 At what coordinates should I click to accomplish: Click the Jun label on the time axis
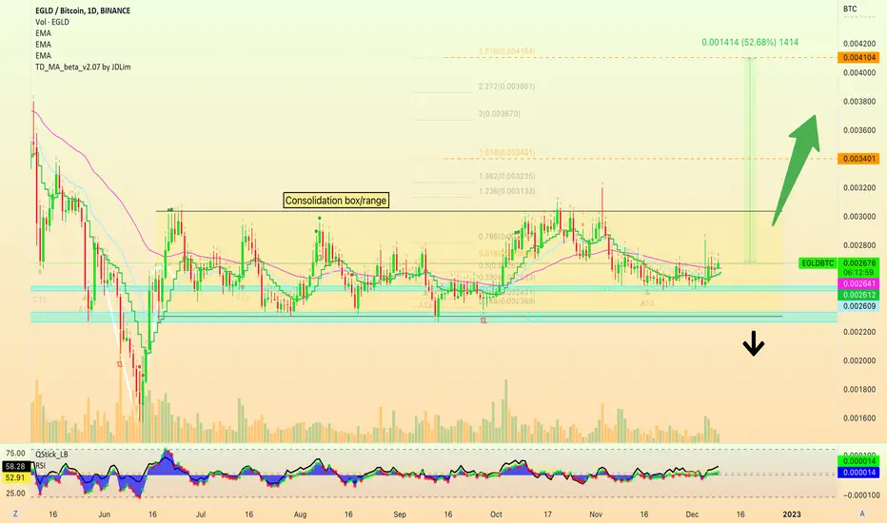coord(104,513)
